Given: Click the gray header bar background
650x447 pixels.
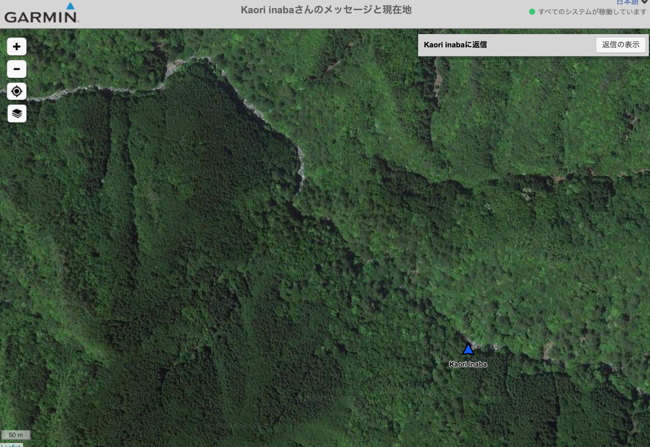Looking at the screenshot, I should [x=173, y=14].
